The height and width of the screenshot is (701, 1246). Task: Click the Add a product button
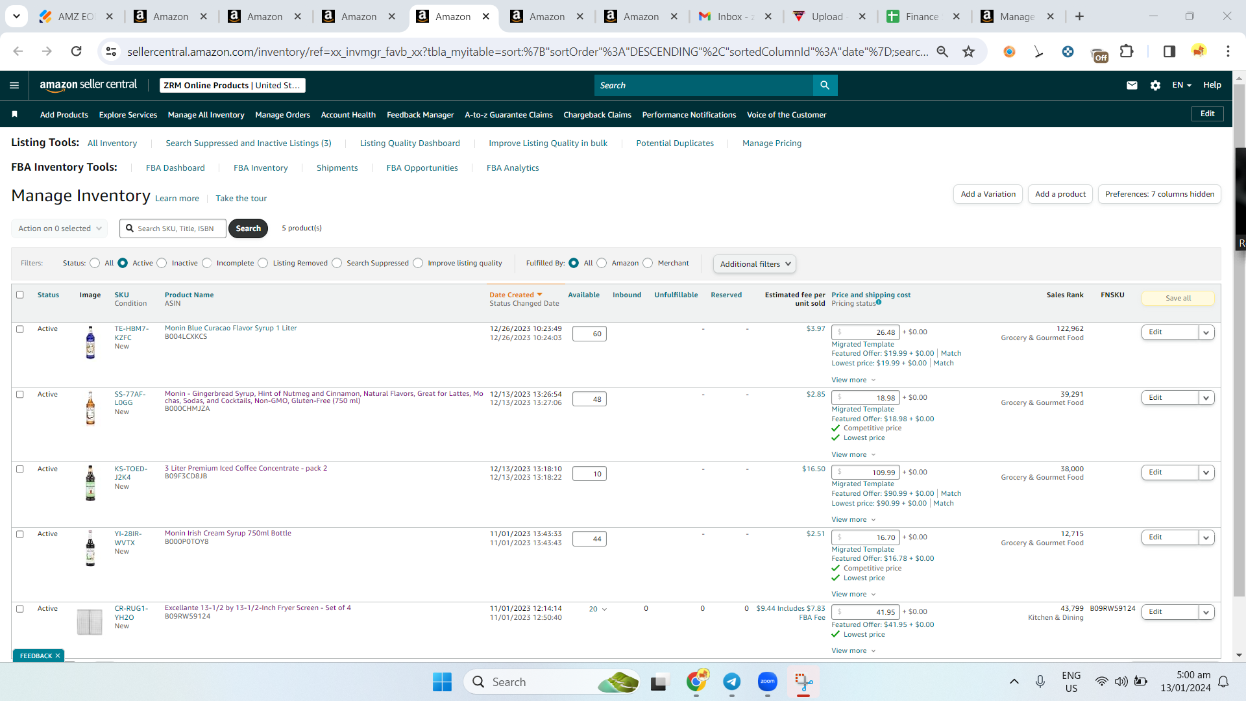(x=1060, y=194)
